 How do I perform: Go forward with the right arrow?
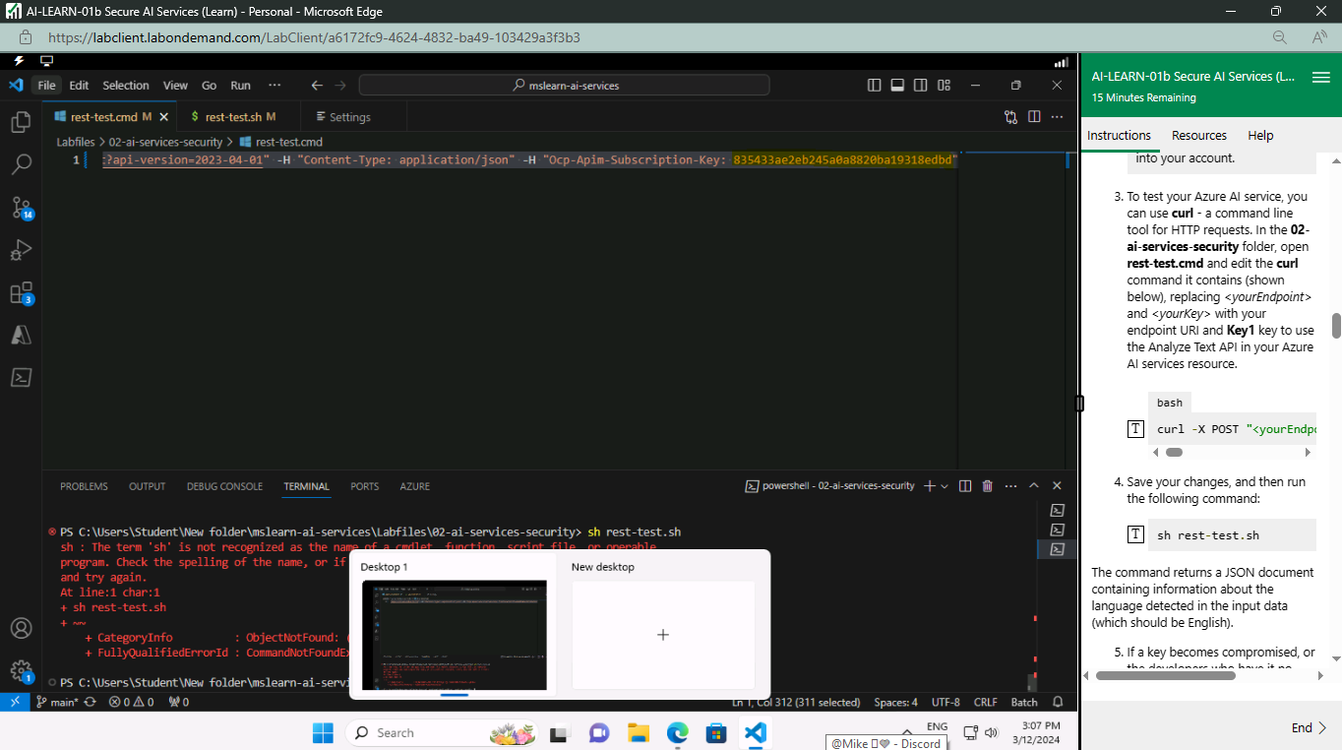coord(340,86)
